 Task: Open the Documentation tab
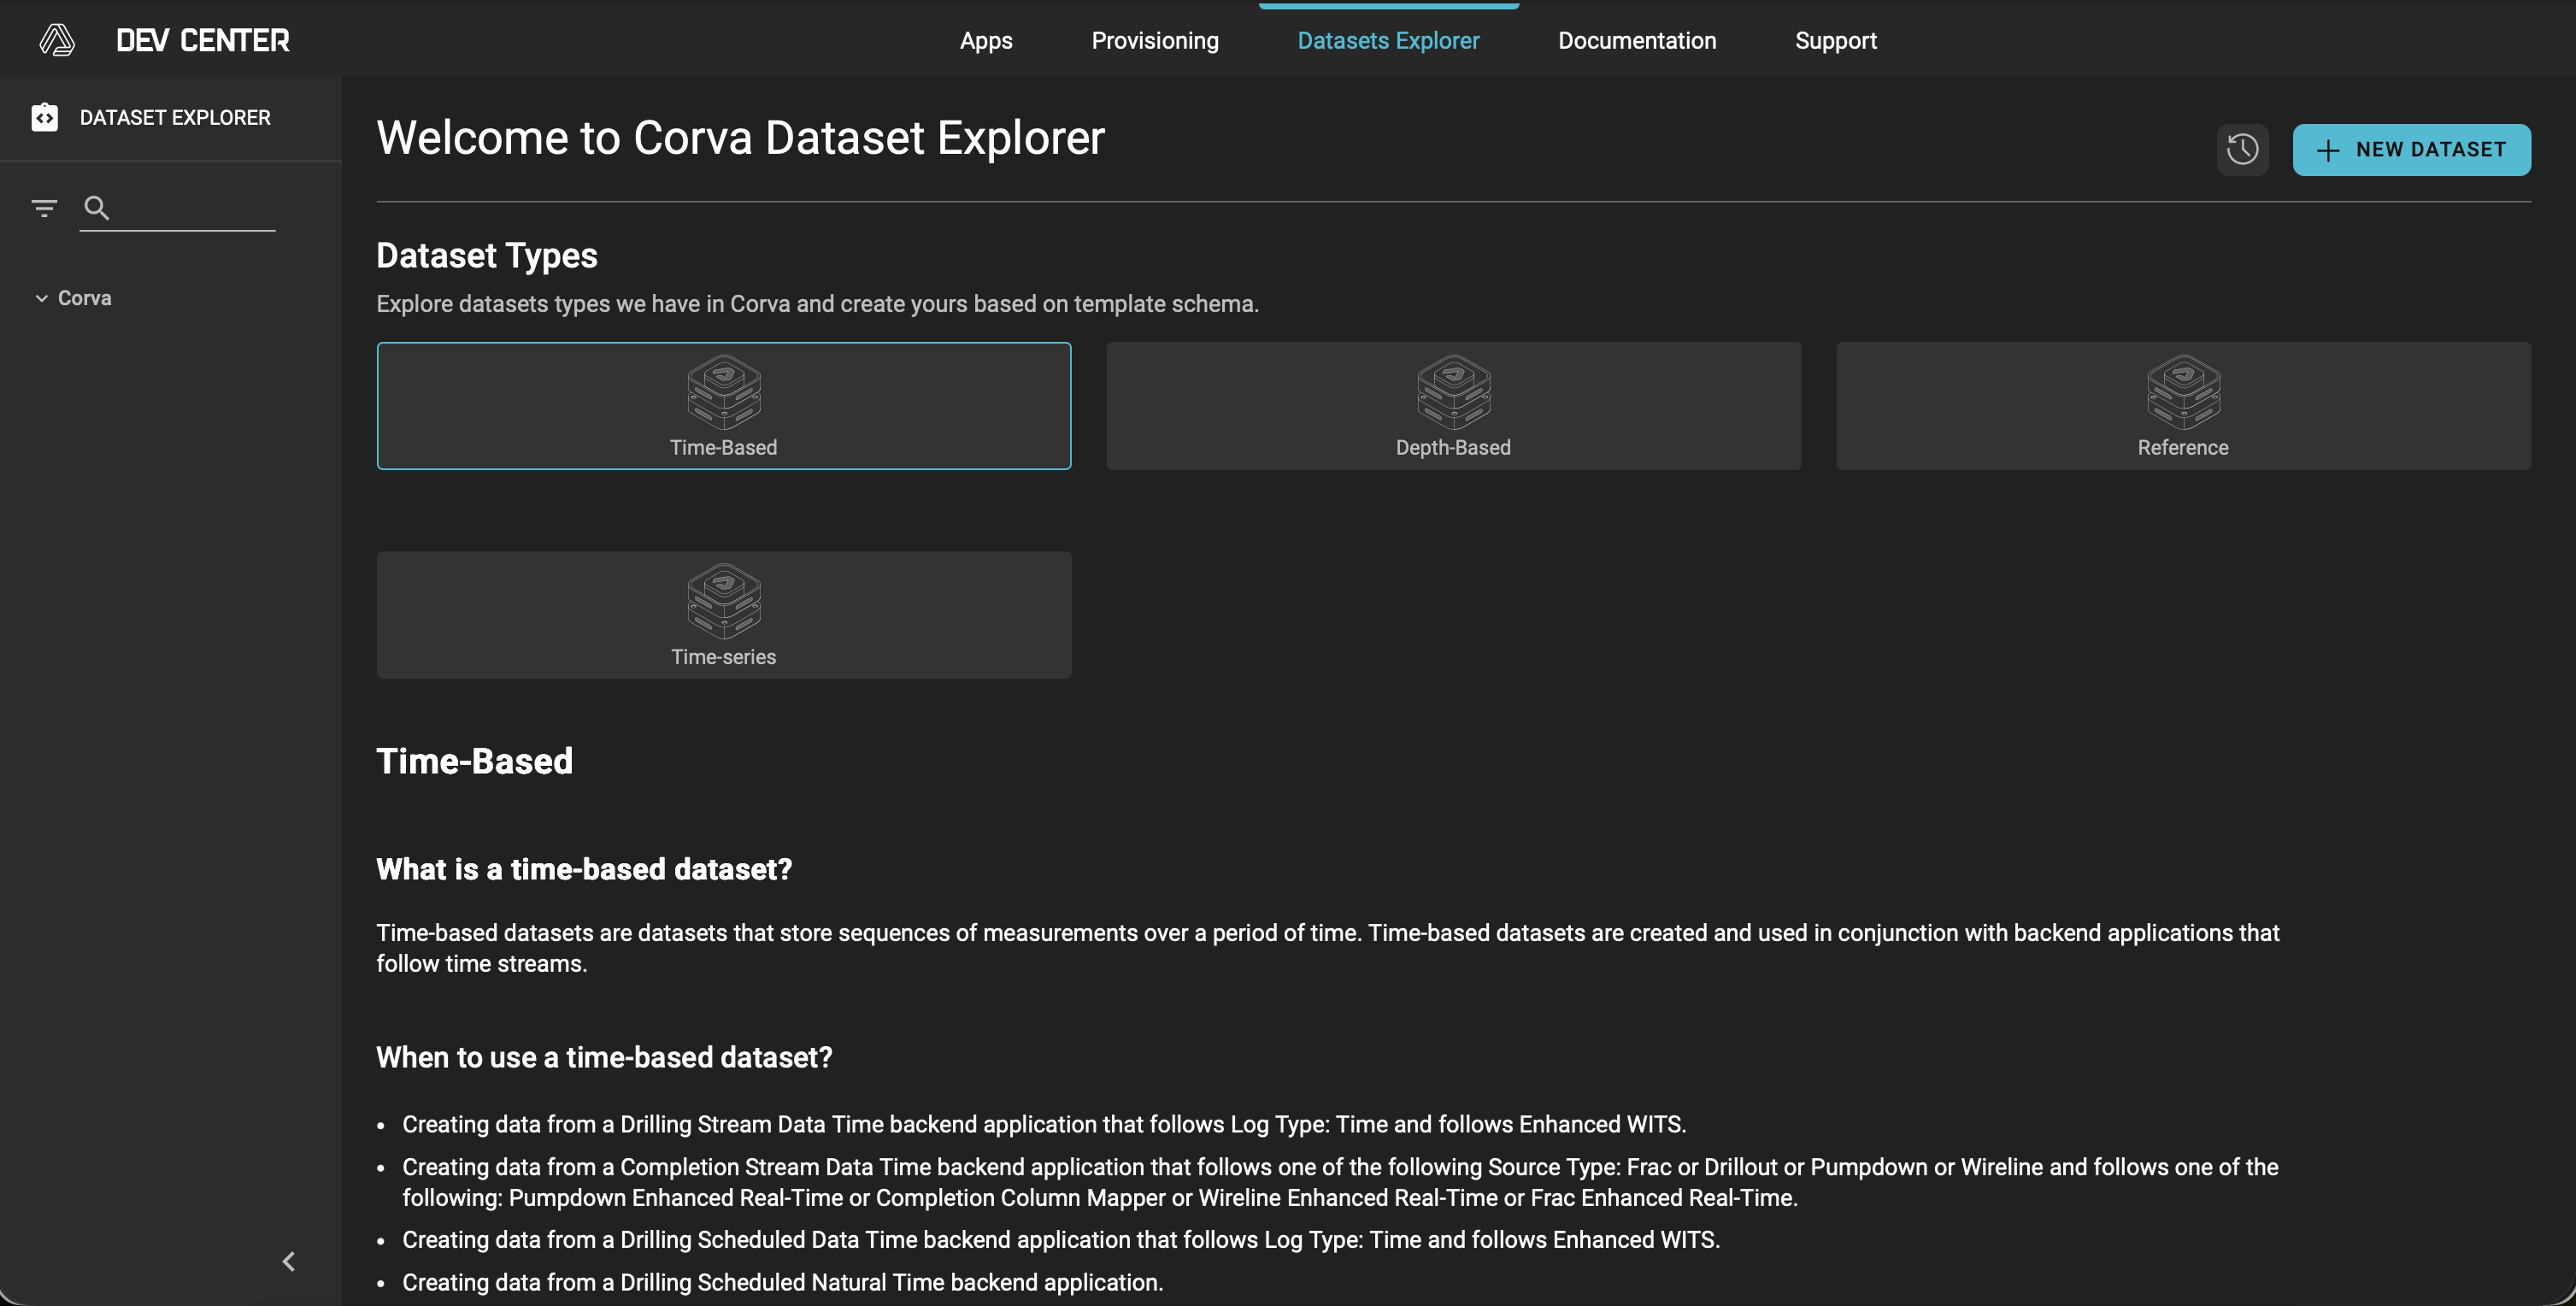[x=1637, y=40]
